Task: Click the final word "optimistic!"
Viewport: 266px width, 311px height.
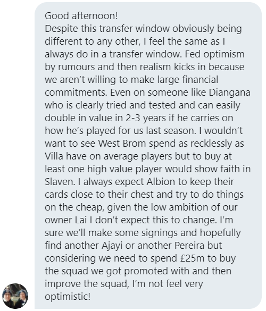Action: [x=68, y=297]
